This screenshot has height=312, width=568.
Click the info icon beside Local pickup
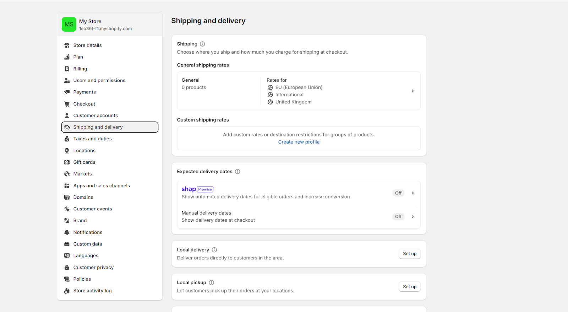212,283
